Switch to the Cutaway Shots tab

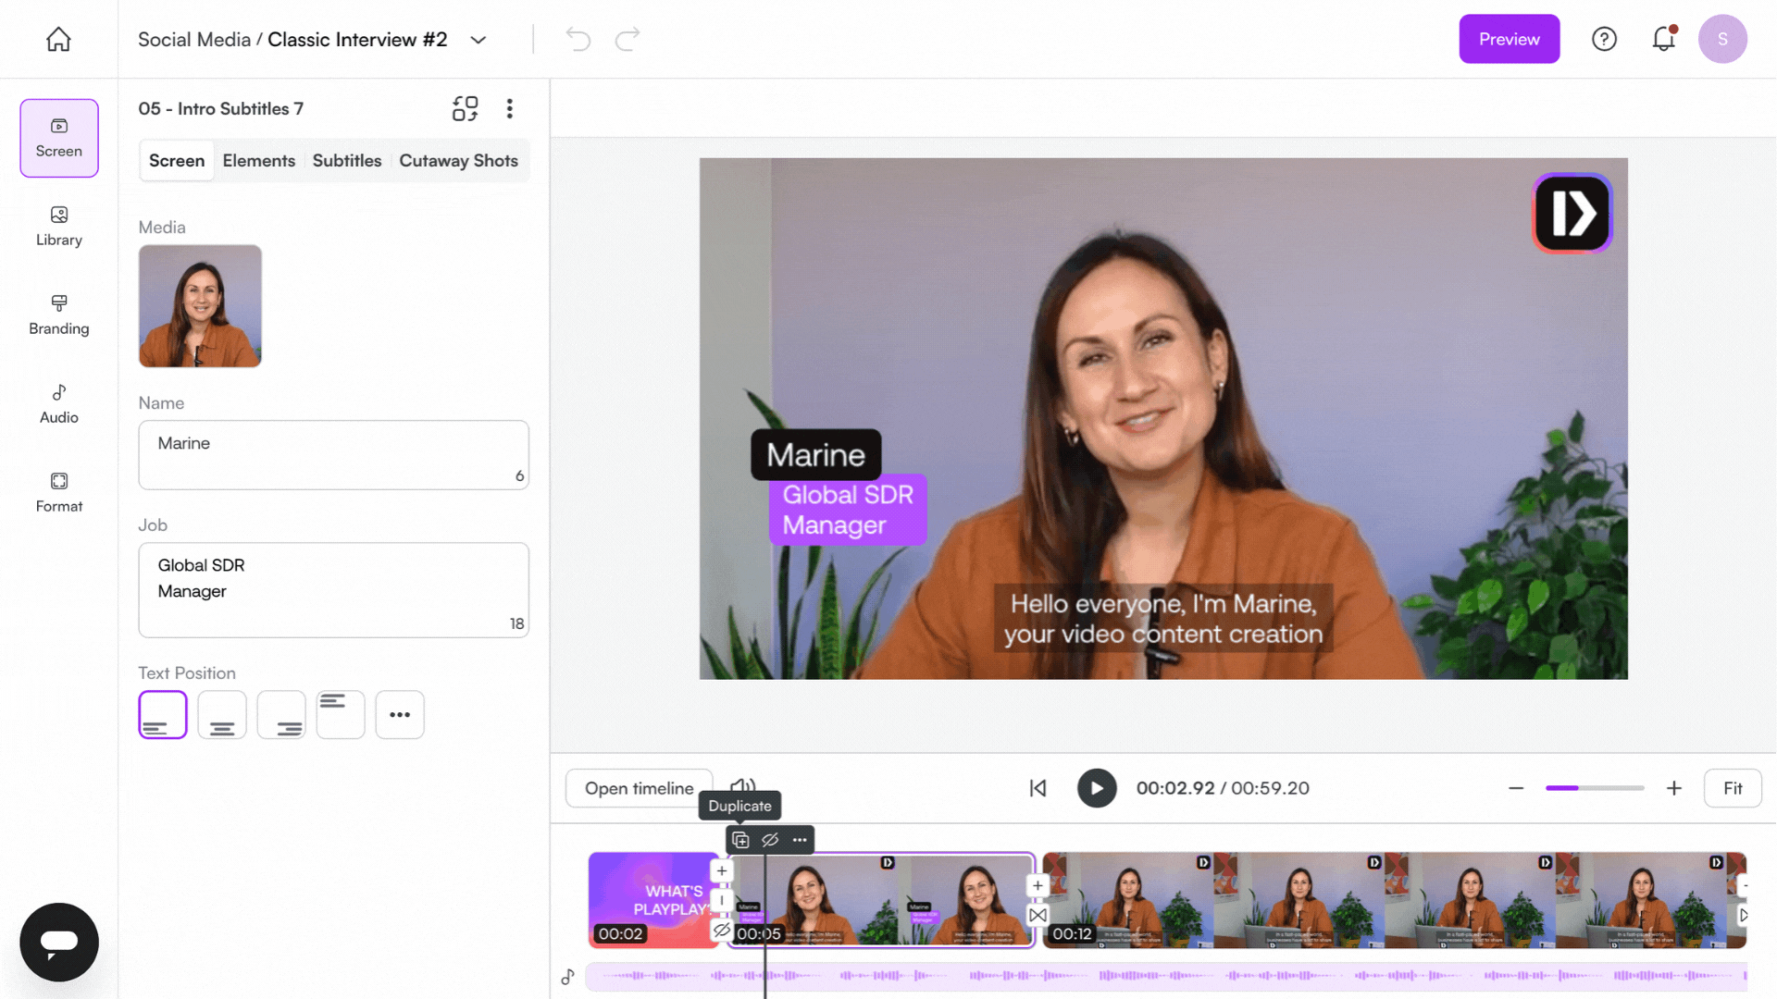[x=458, y=160]
